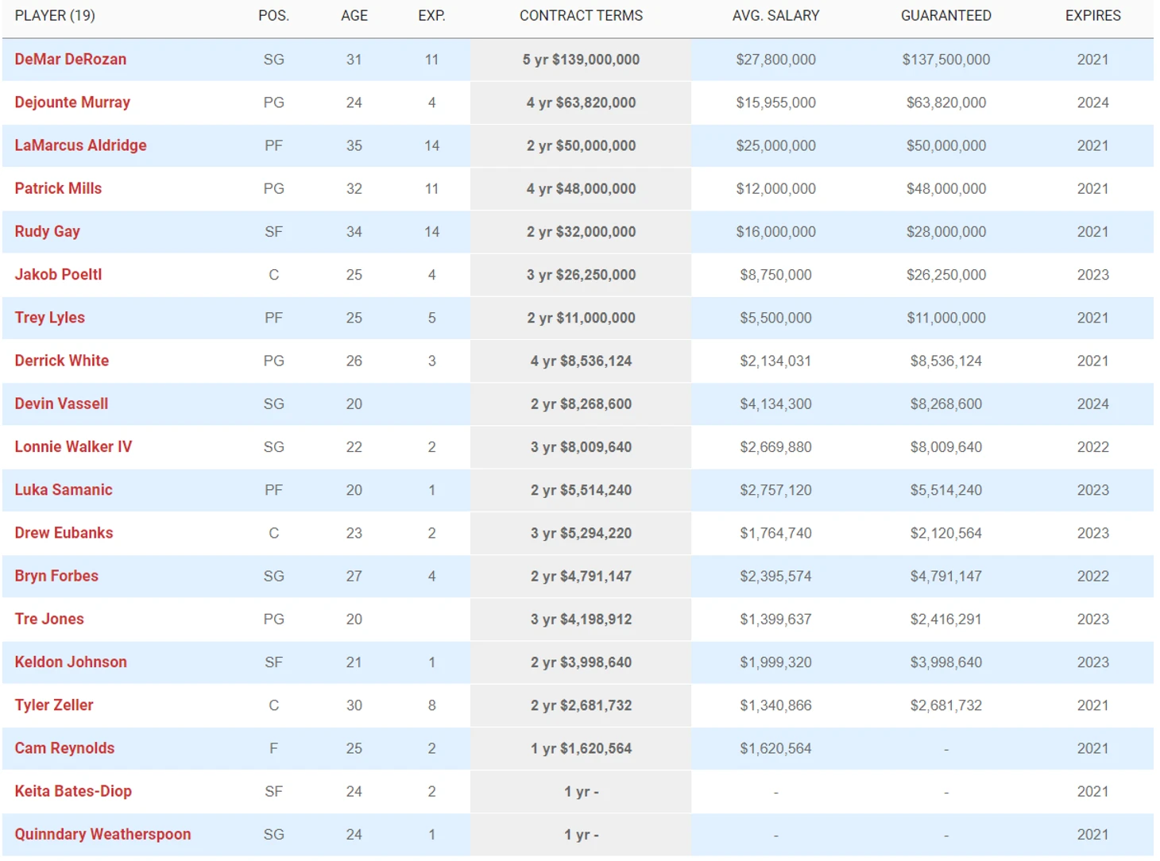1160x861 pixels.
Task: Open the Bryn Forbes player link
Action: (56, 576)
